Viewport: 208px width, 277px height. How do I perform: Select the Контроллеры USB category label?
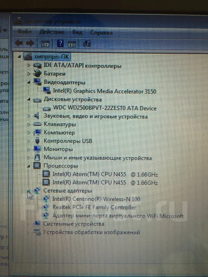68,141
